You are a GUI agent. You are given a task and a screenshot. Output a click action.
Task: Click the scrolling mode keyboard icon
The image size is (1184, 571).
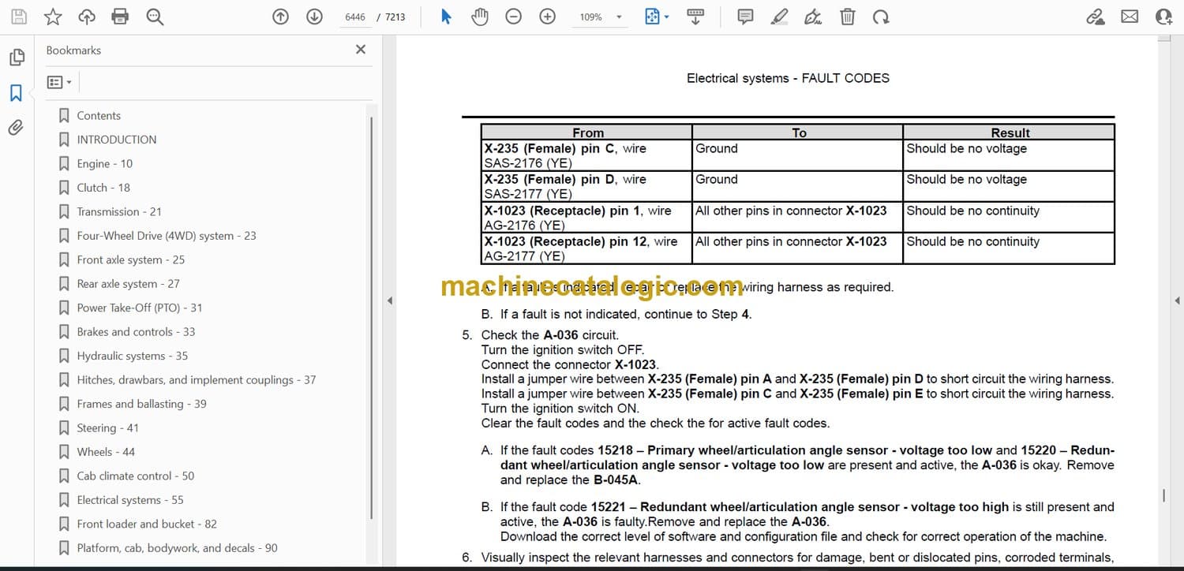pyautogui.click(x=695, y=17)
